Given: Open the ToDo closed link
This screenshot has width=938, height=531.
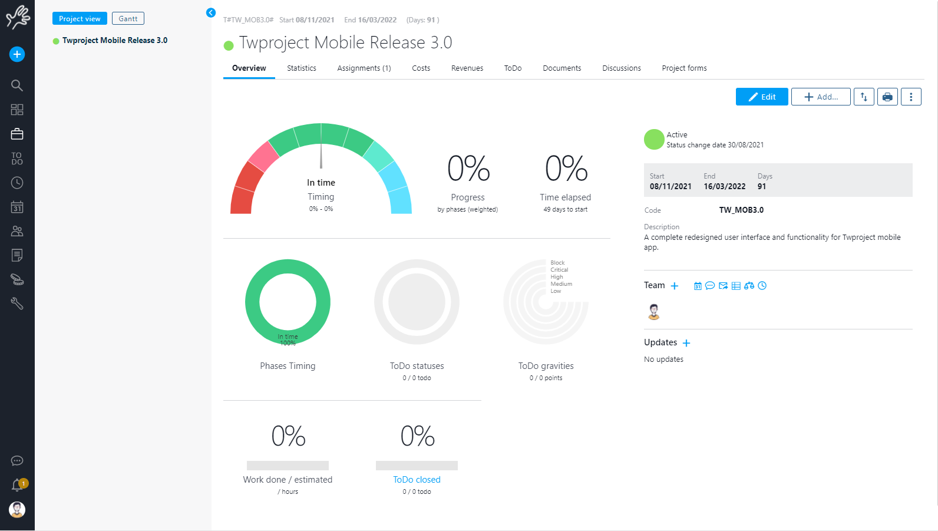Looking at the screenshot, I should (417, 480).
